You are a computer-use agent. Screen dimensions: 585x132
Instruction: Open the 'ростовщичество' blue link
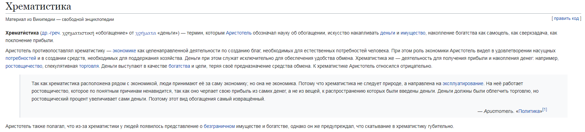(x=24, y=66)
